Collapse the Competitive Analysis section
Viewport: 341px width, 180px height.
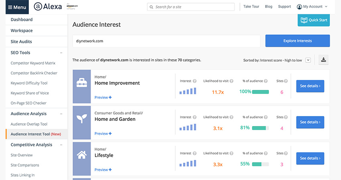[x=61, y=145]
